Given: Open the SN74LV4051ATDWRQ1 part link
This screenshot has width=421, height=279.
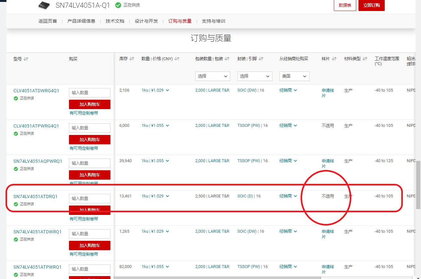Looking at the screenshot, I should tap(37, 232).
